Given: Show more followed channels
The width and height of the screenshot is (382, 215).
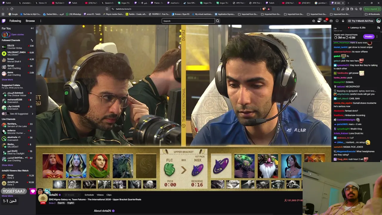Looking at the screenshot, I should pos(7,80).
